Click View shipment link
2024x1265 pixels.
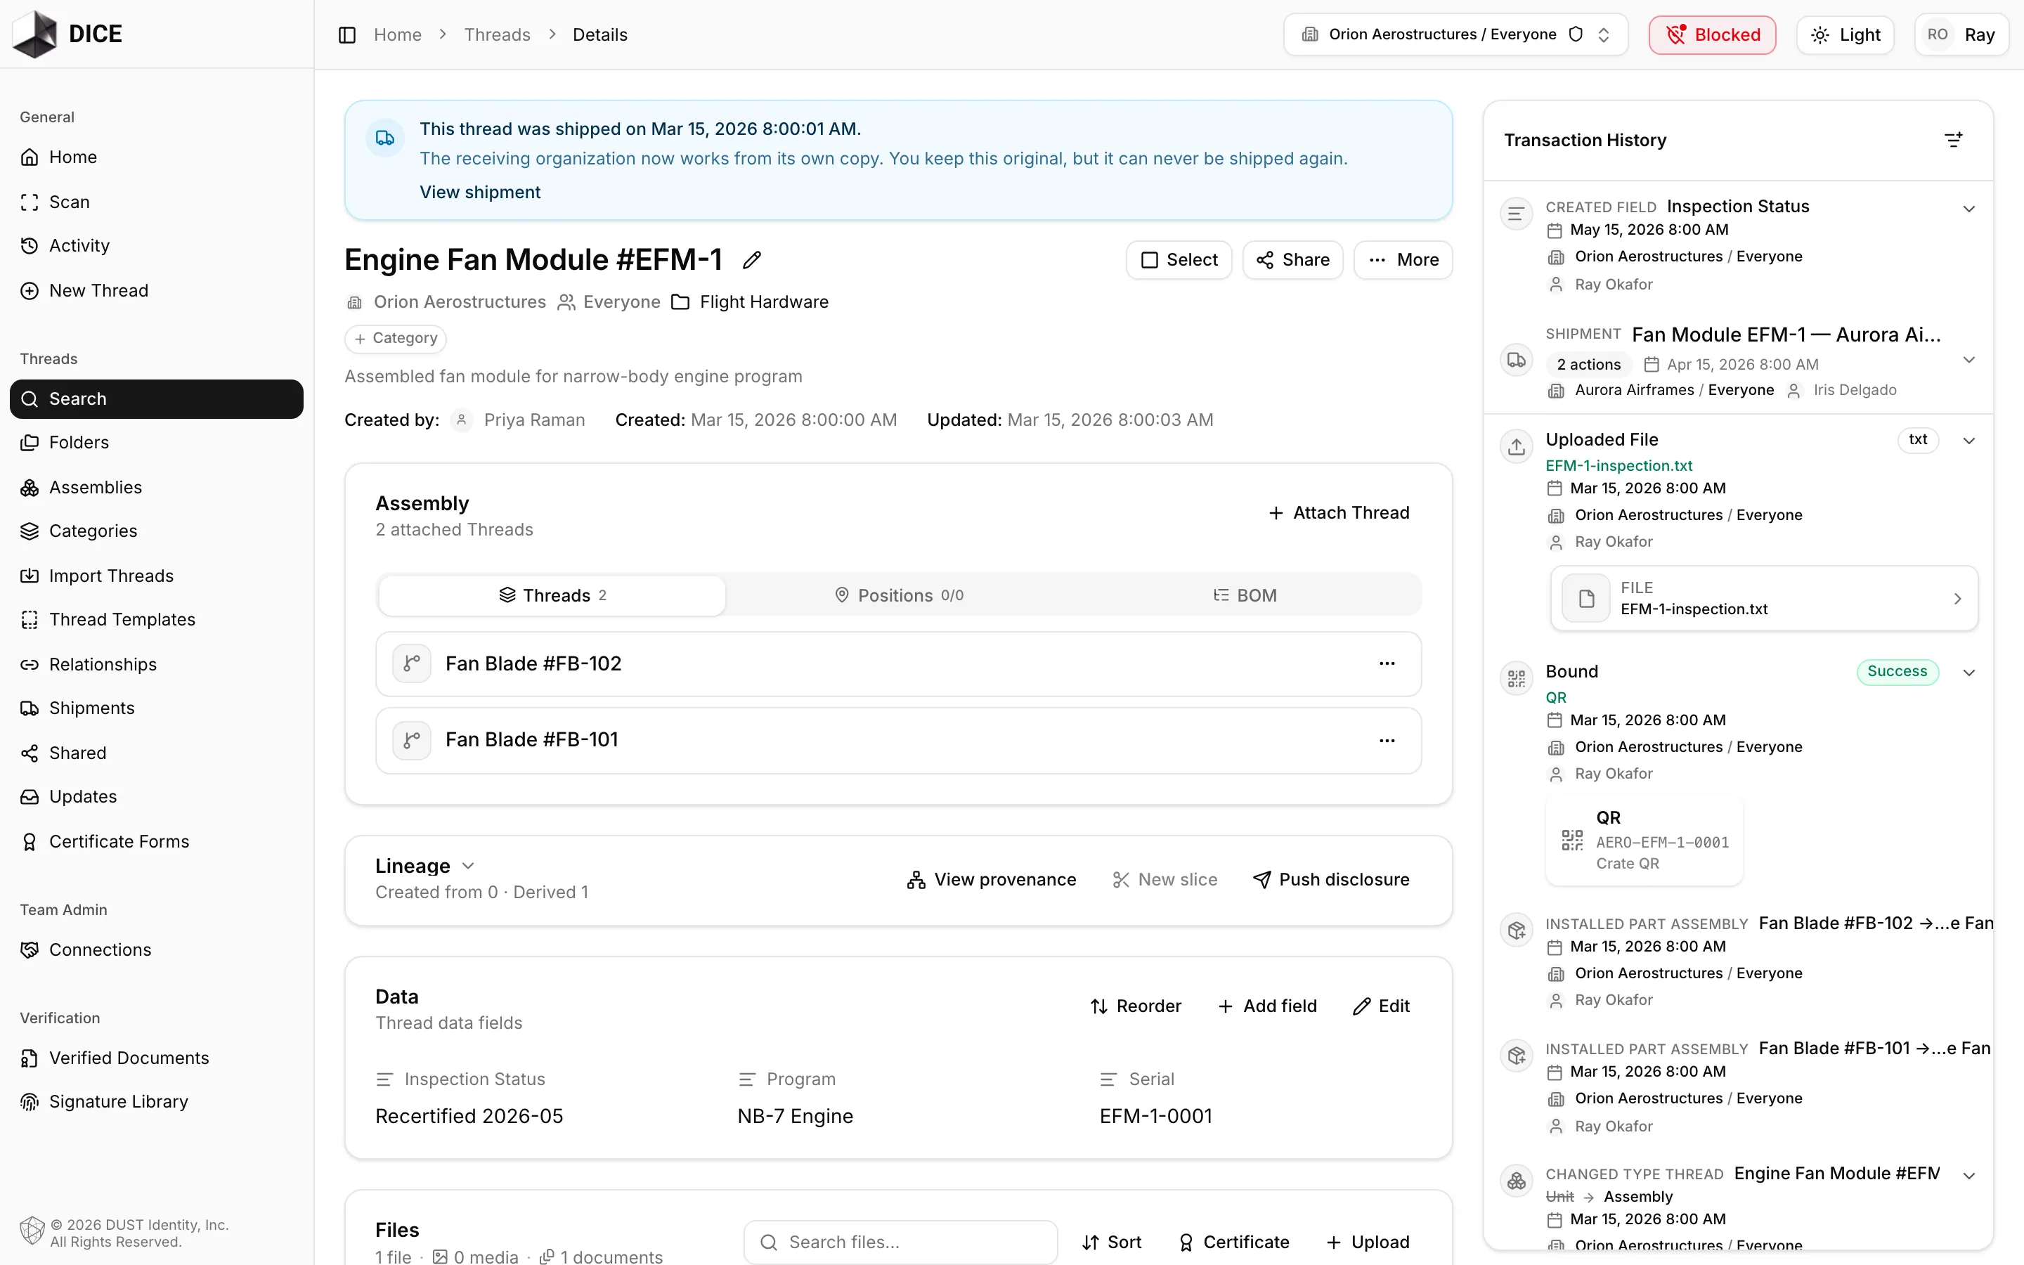click(x=480, y=193)
